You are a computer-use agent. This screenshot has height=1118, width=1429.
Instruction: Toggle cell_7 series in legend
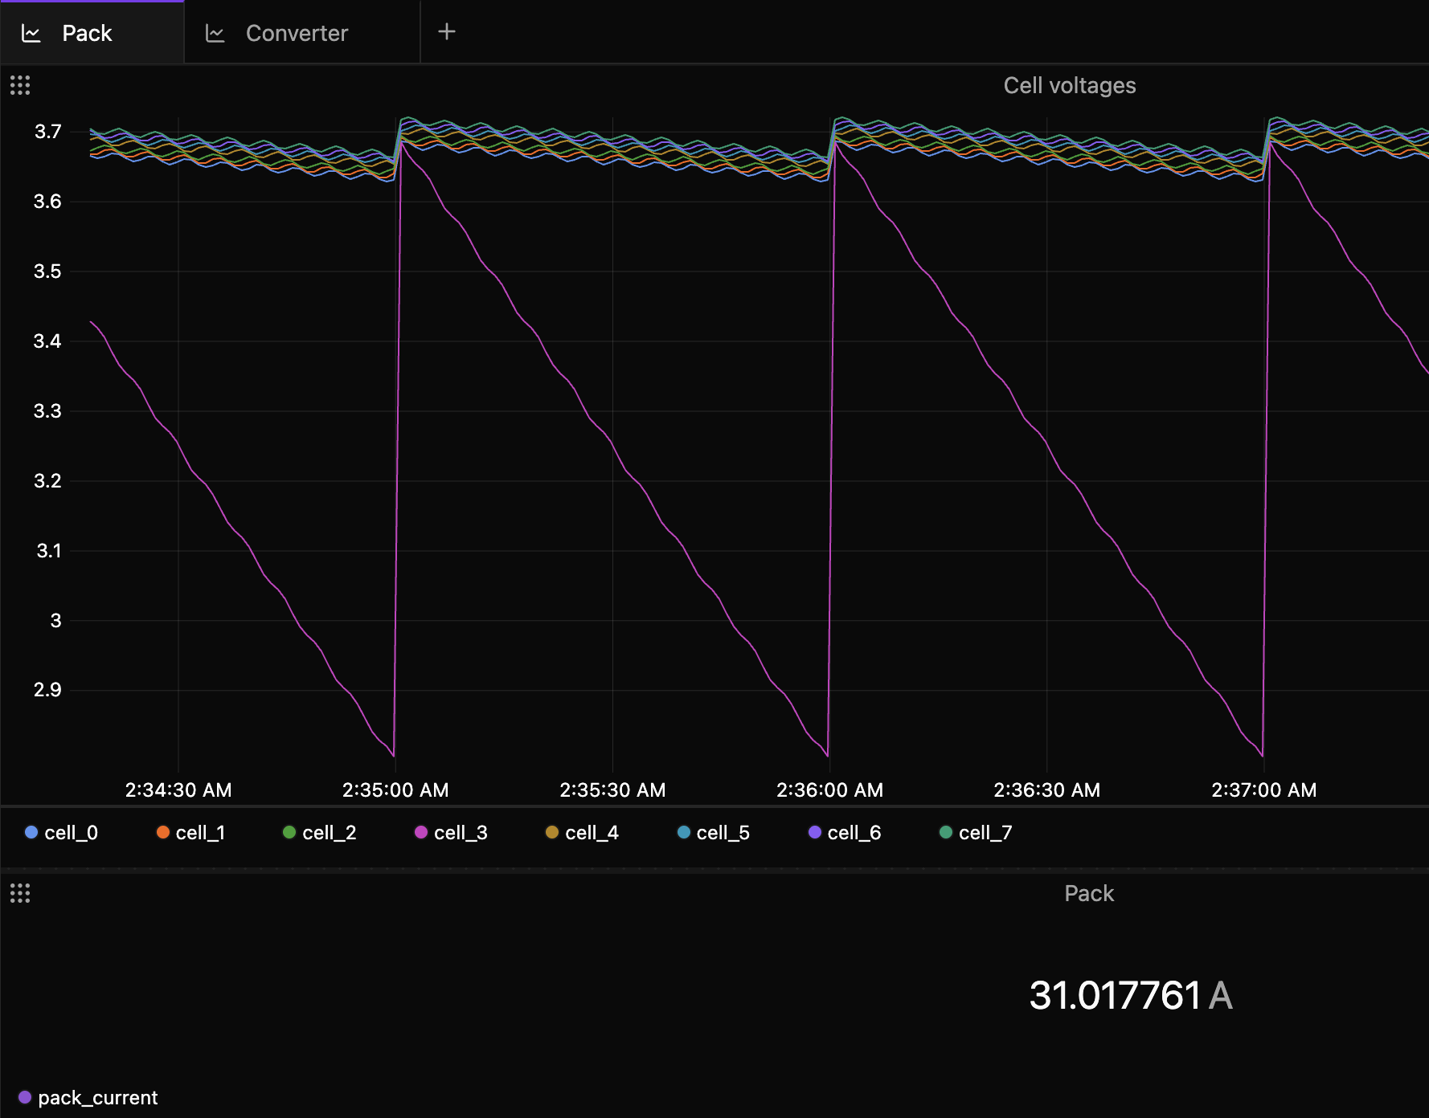click(x=977, y=833)
